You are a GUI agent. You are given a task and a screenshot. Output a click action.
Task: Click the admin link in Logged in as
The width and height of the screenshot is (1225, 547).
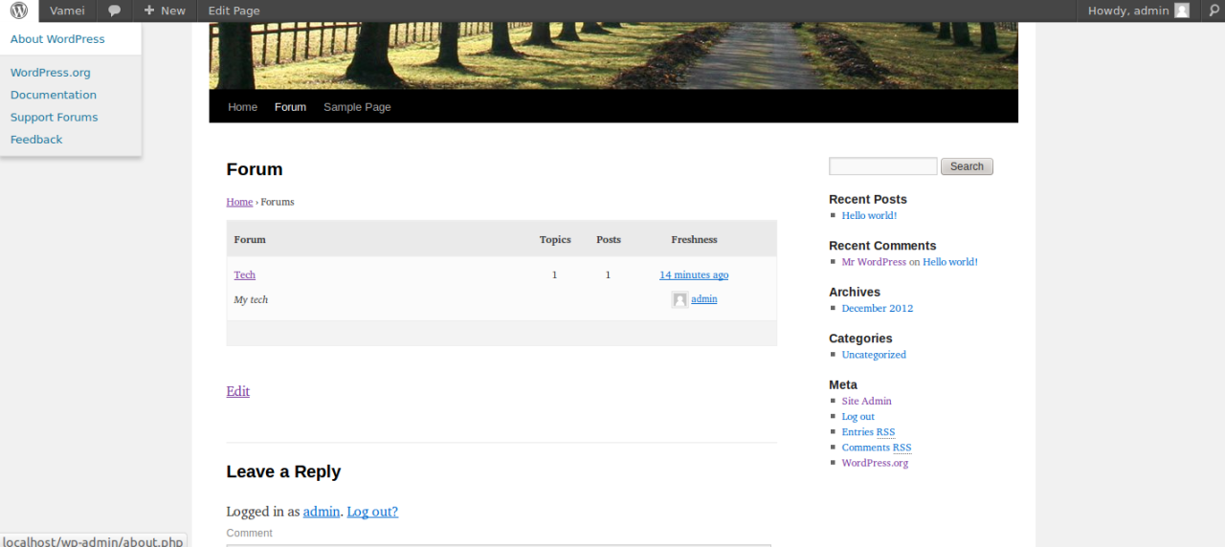coord(322,512)
